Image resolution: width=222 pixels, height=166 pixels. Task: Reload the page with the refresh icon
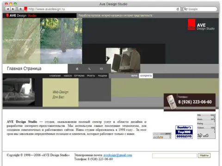pyautogui.click(x=178, y=9)
